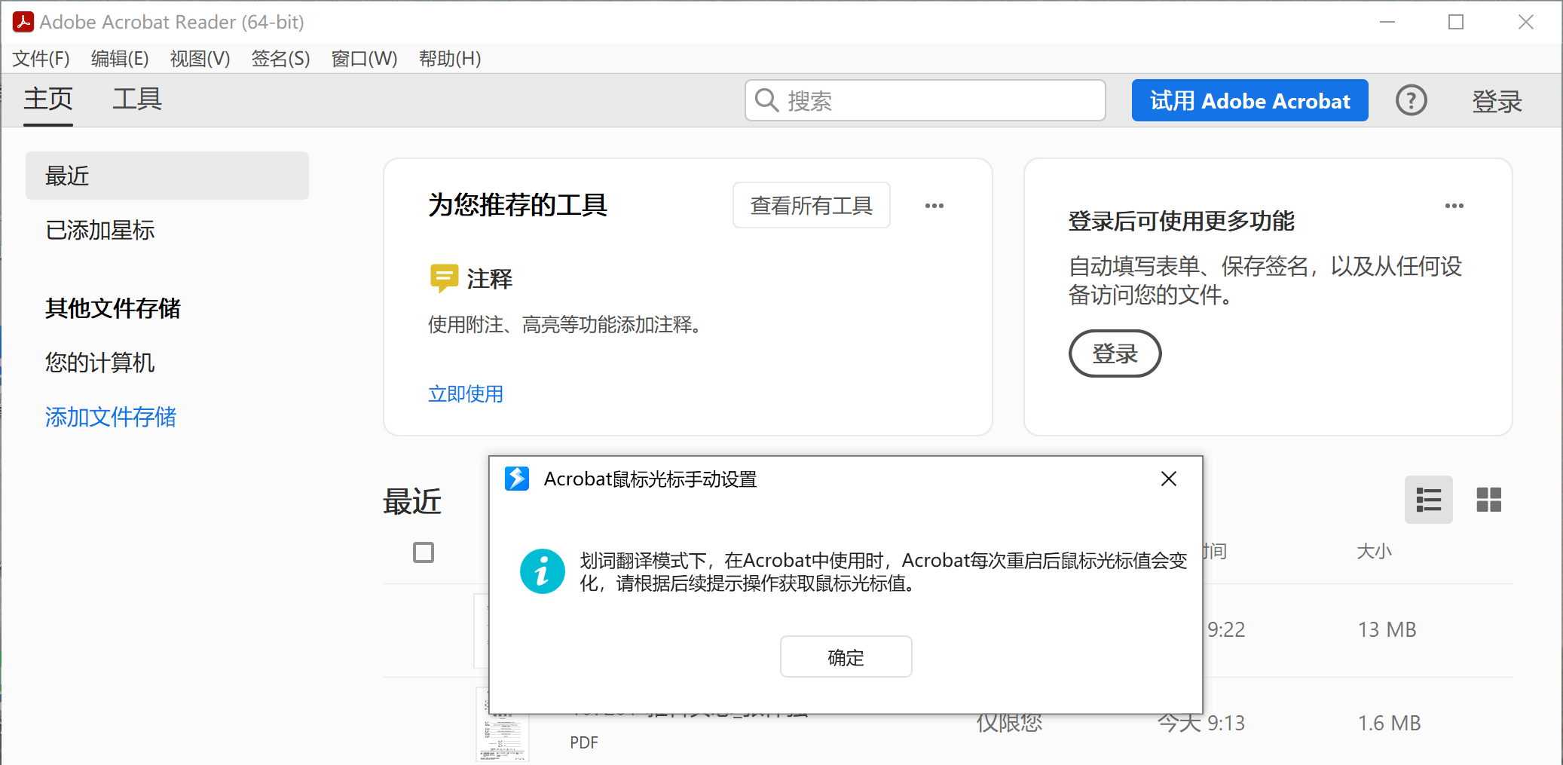Select 最近 in the sidebar
Screen dimensions: 1563x765
point(167,176)
